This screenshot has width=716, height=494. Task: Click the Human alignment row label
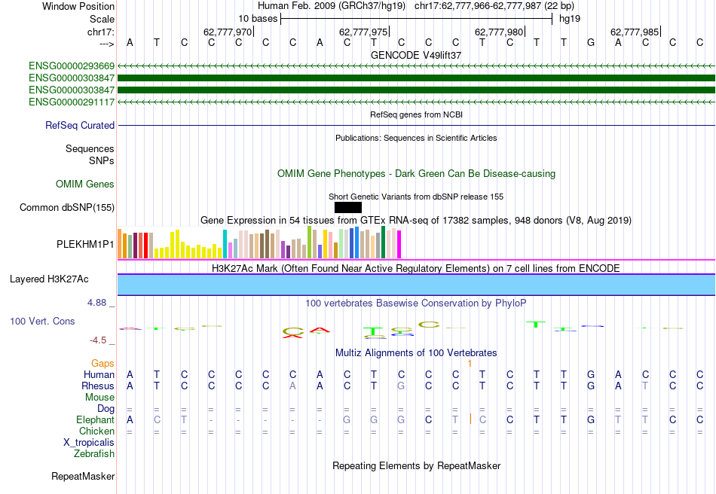click(99, 375)
